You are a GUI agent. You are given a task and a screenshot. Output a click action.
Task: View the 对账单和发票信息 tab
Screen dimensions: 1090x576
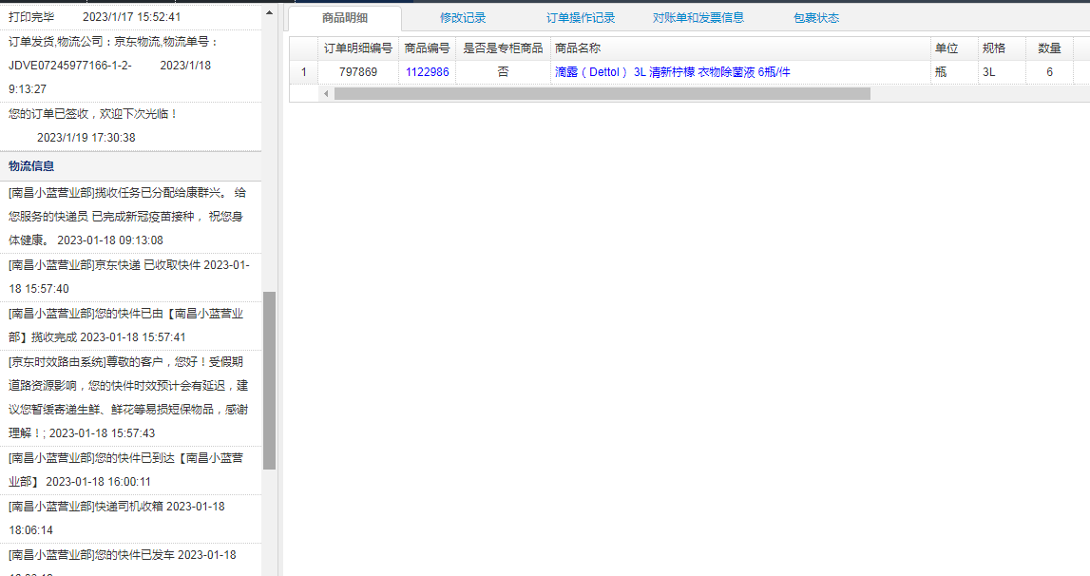(x=698, y=18)
